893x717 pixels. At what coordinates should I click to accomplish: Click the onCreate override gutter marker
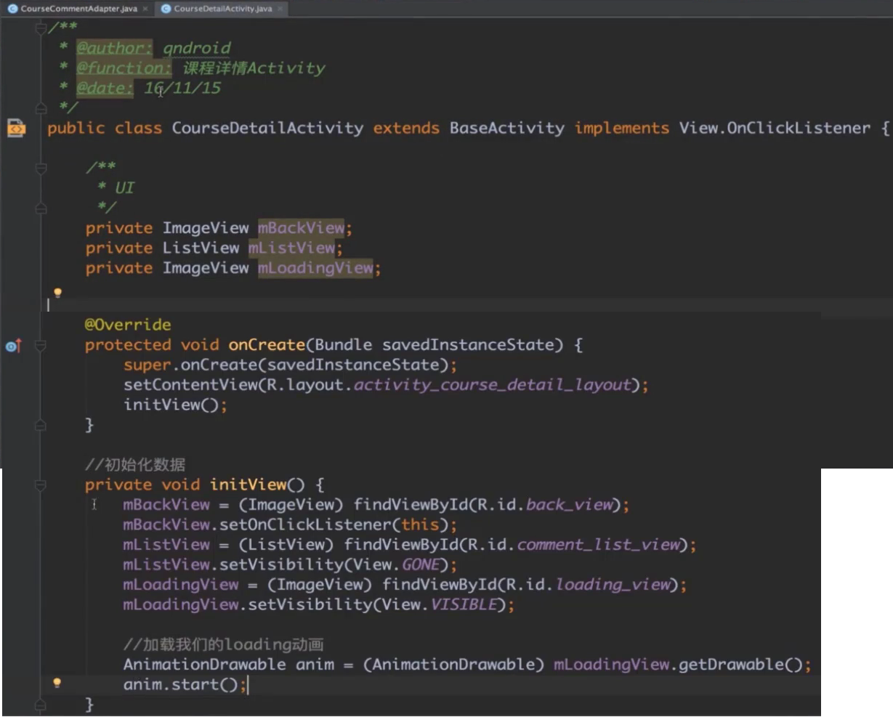(x=13, y=347)
